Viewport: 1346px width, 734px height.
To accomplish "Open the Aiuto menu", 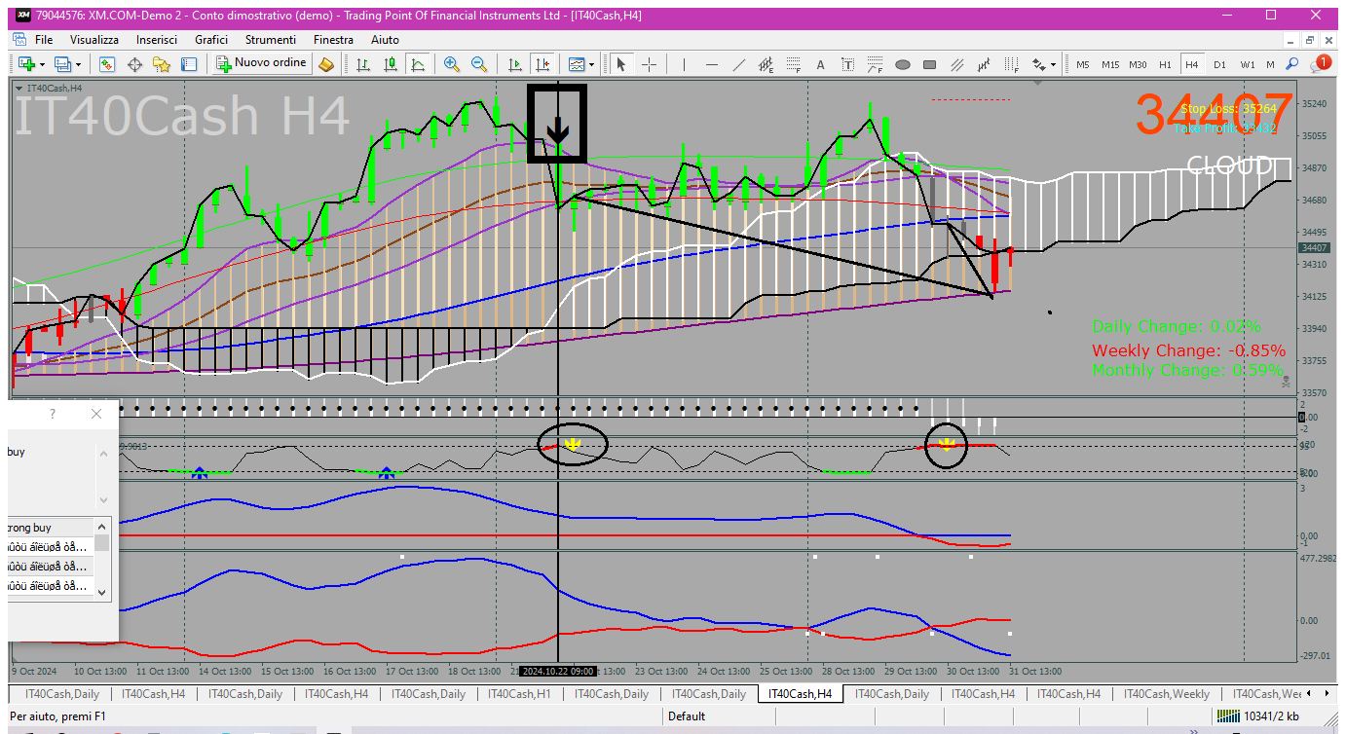I will pyautogui.click(x=386, y=40).
